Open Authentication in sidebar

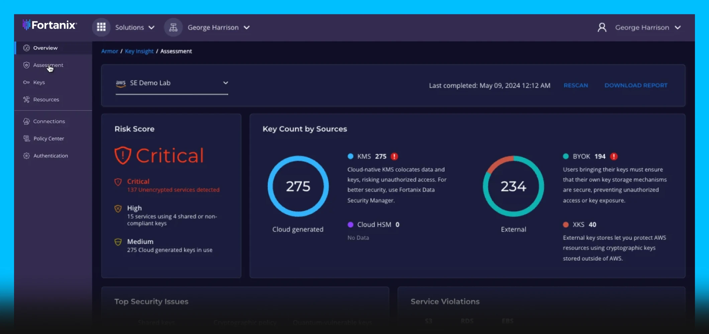[x=53, y=156]
